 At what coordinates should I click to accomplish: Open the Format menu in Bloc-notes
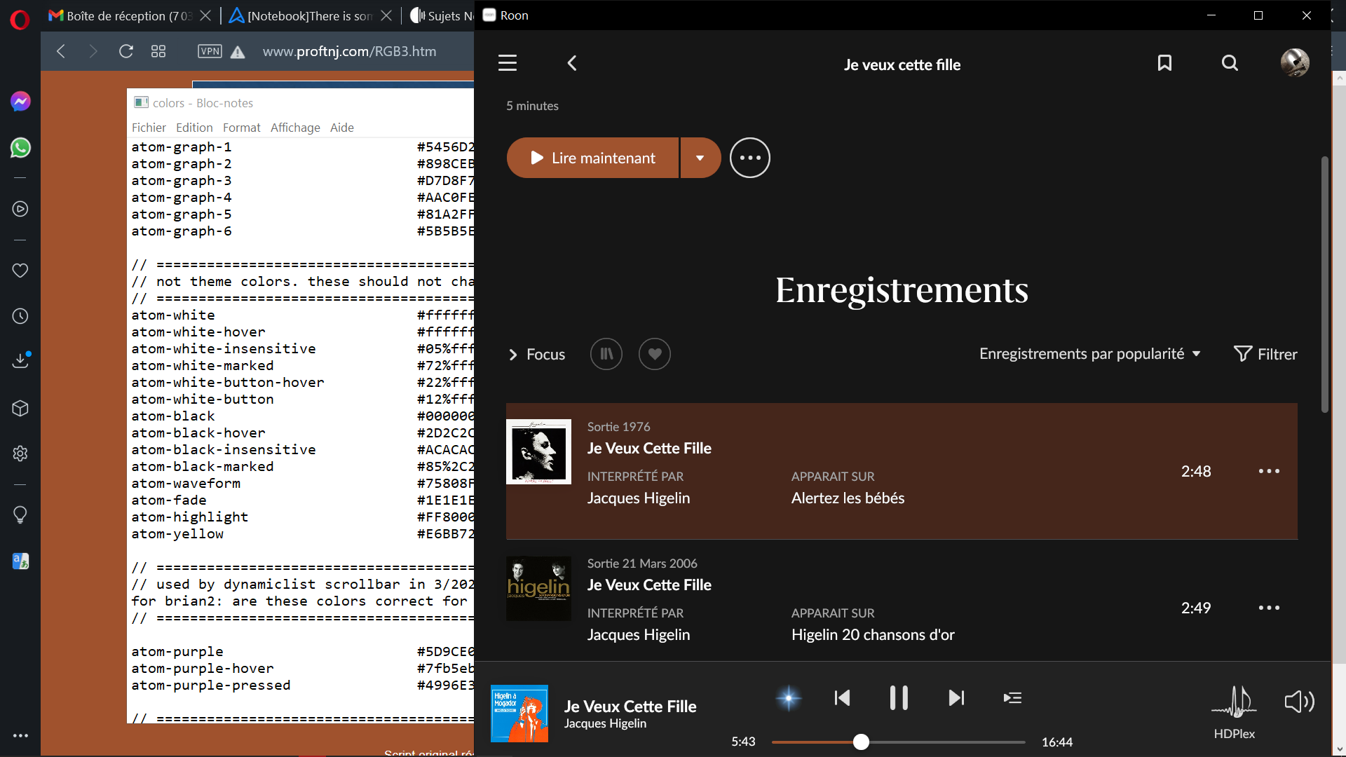click(x=241, y=128)
